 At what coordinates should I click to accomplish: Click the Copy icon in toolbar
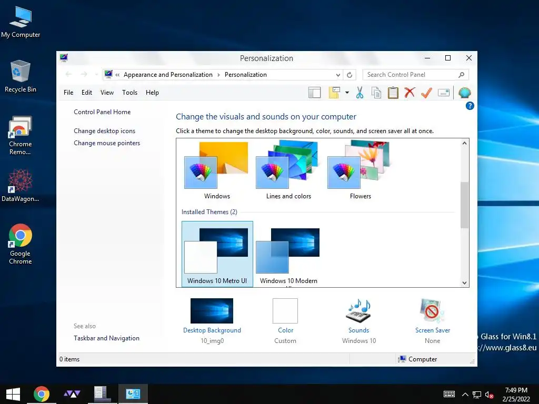pyautogui.click(x=376, y=93)
